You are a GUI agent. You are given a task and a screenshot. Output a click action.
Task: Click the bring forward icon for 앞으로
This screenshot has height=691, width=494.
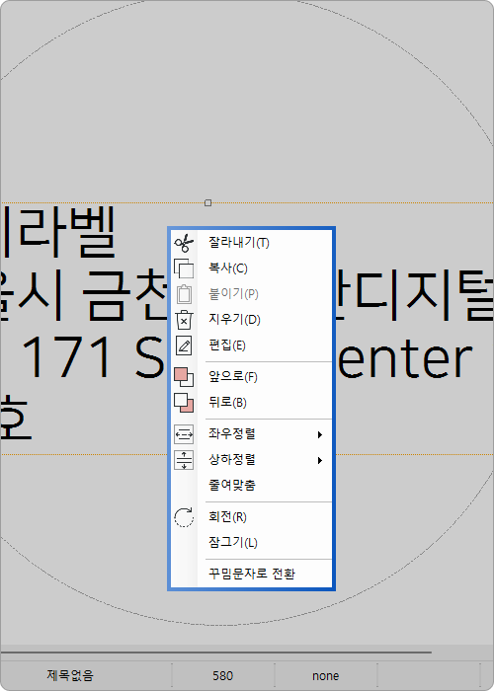[184, 377]
